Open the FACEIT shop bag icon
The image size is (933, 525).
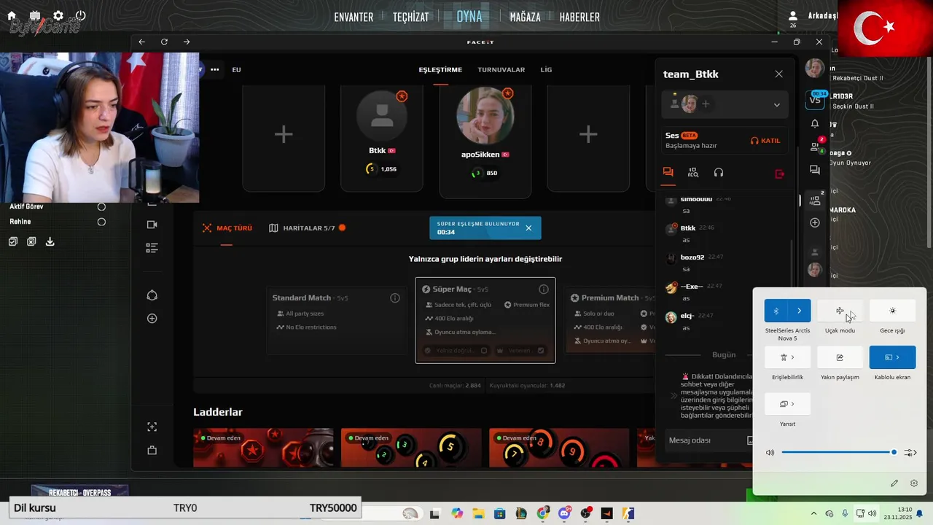pos(152,450)
